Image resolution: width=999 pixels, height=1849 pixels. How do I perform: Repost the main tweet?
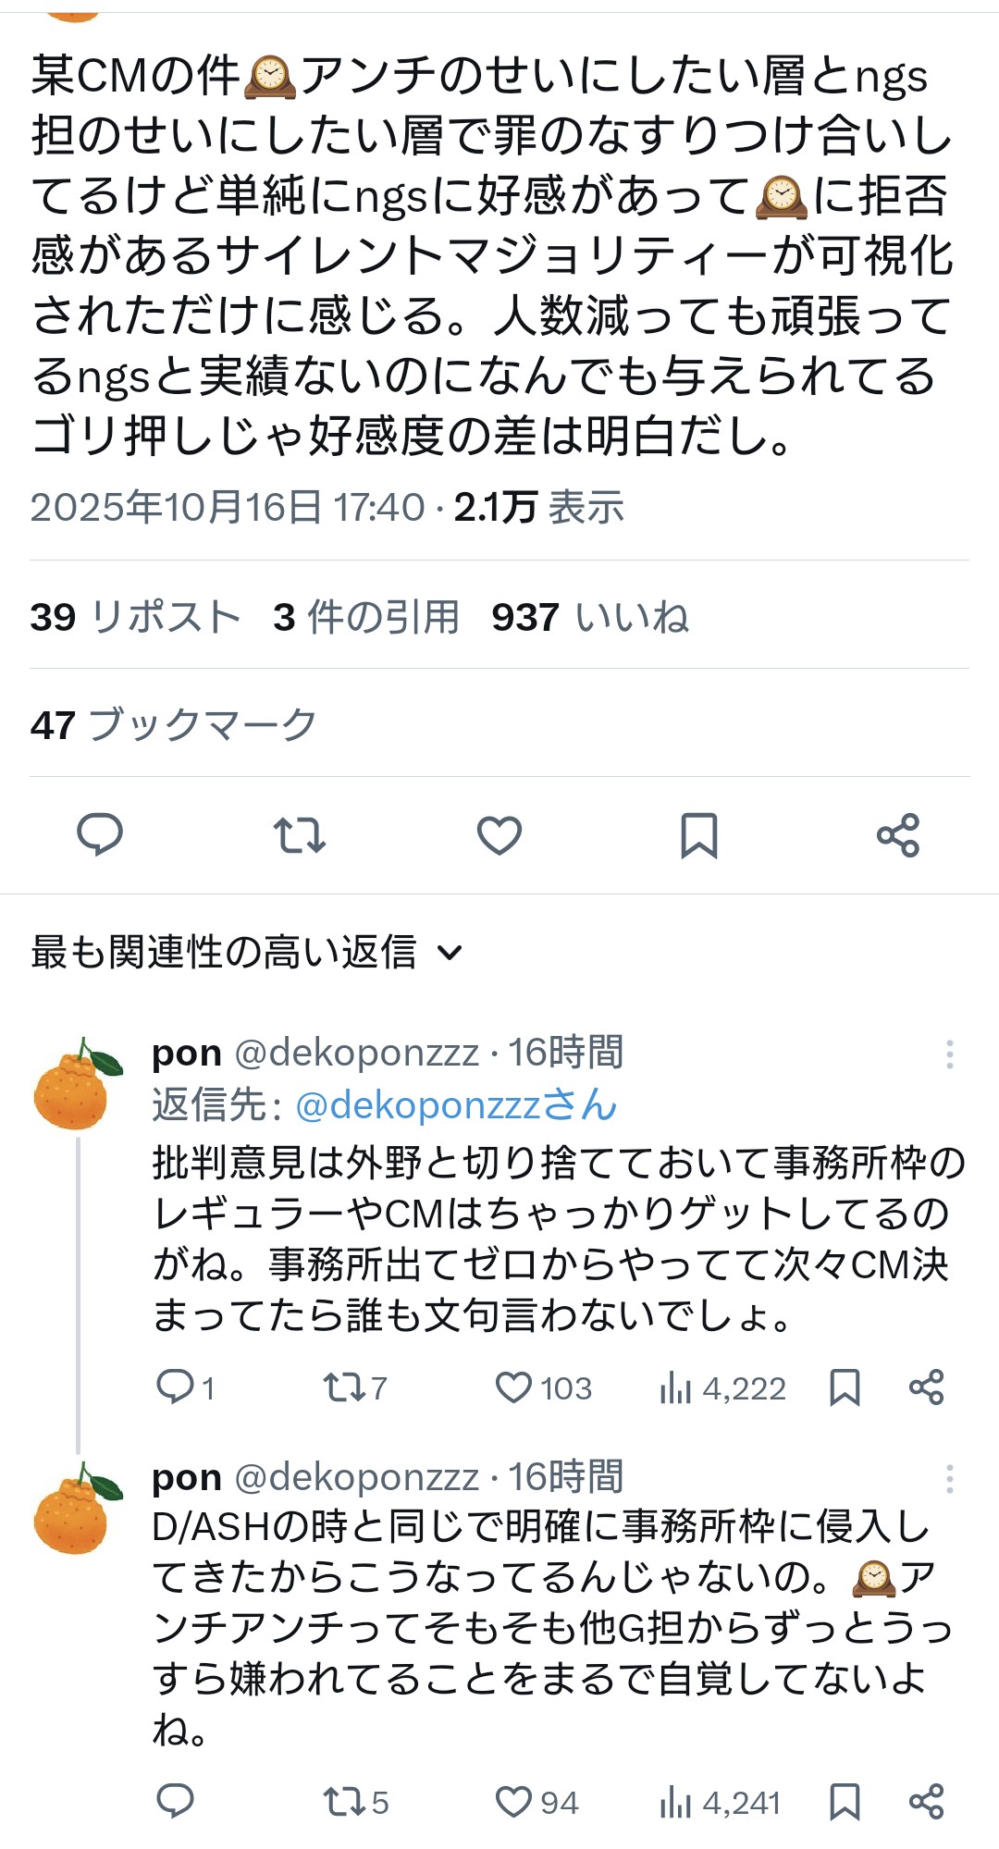point(299,834)
